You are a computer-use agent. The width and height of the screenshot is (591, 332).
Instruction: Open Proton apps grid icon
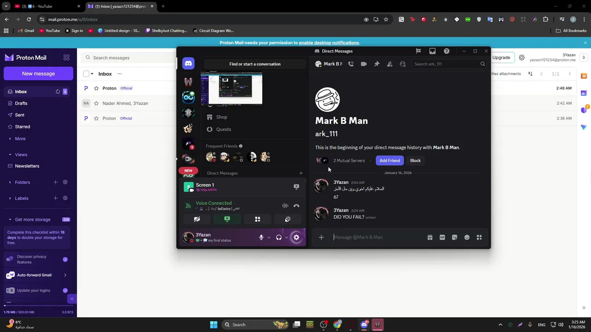pyautogui.click(x=66, y=58)
